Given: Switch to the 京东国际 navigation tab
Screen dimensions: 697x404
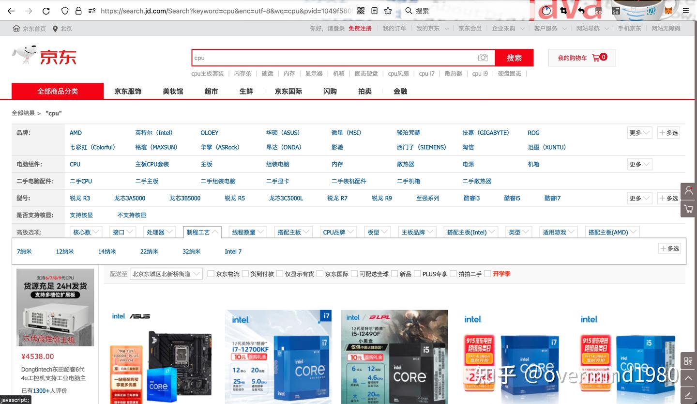Looking at the screenshot, I should coord(288,91).
